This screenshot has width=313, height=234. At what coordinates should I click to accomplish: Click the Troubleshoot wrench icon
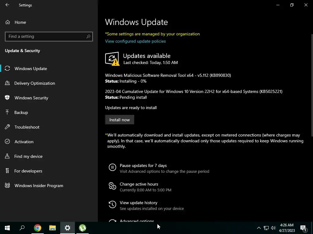click(7, 127)
